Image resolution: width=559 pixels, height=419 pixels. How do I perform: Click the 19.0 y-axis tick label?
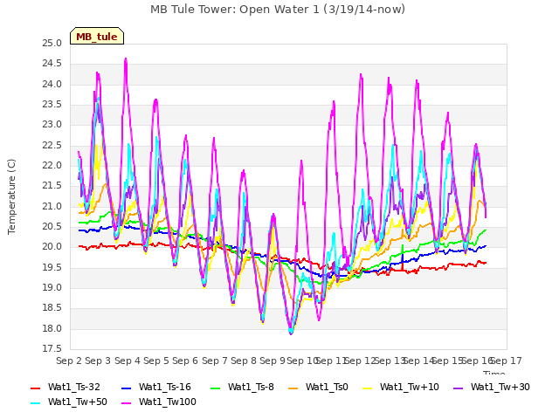pos(52,288)
